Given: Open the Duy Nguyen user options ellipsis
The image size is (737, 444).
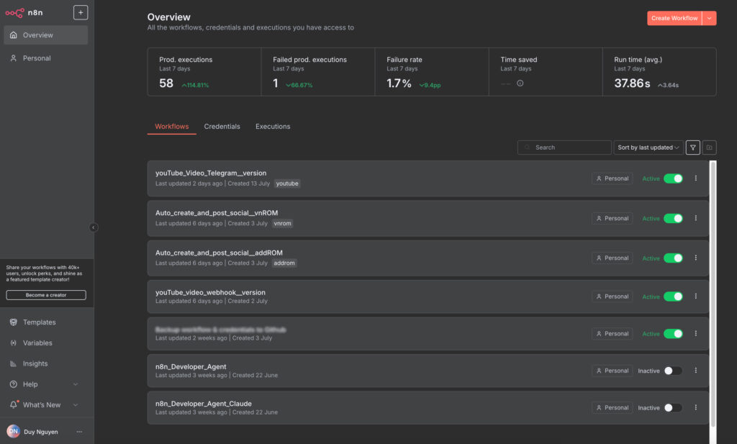Looking at the screenshot, I should pos(79,431).
